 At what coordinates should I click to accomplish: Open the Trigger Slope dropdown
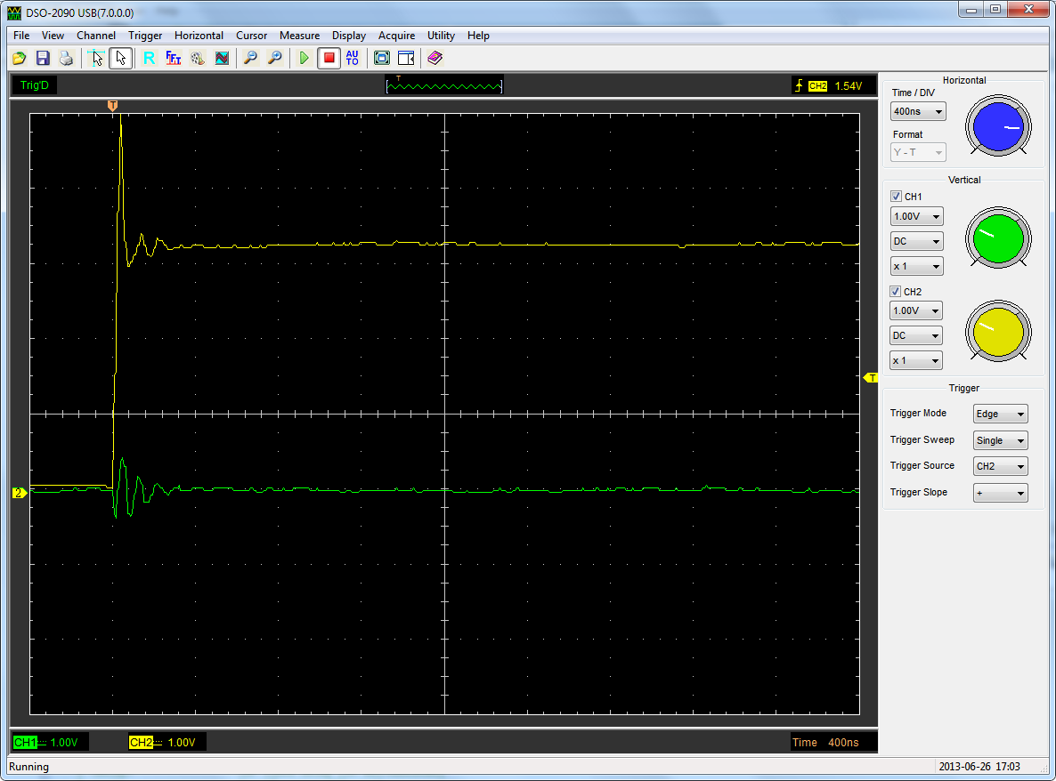(1001, 493)
